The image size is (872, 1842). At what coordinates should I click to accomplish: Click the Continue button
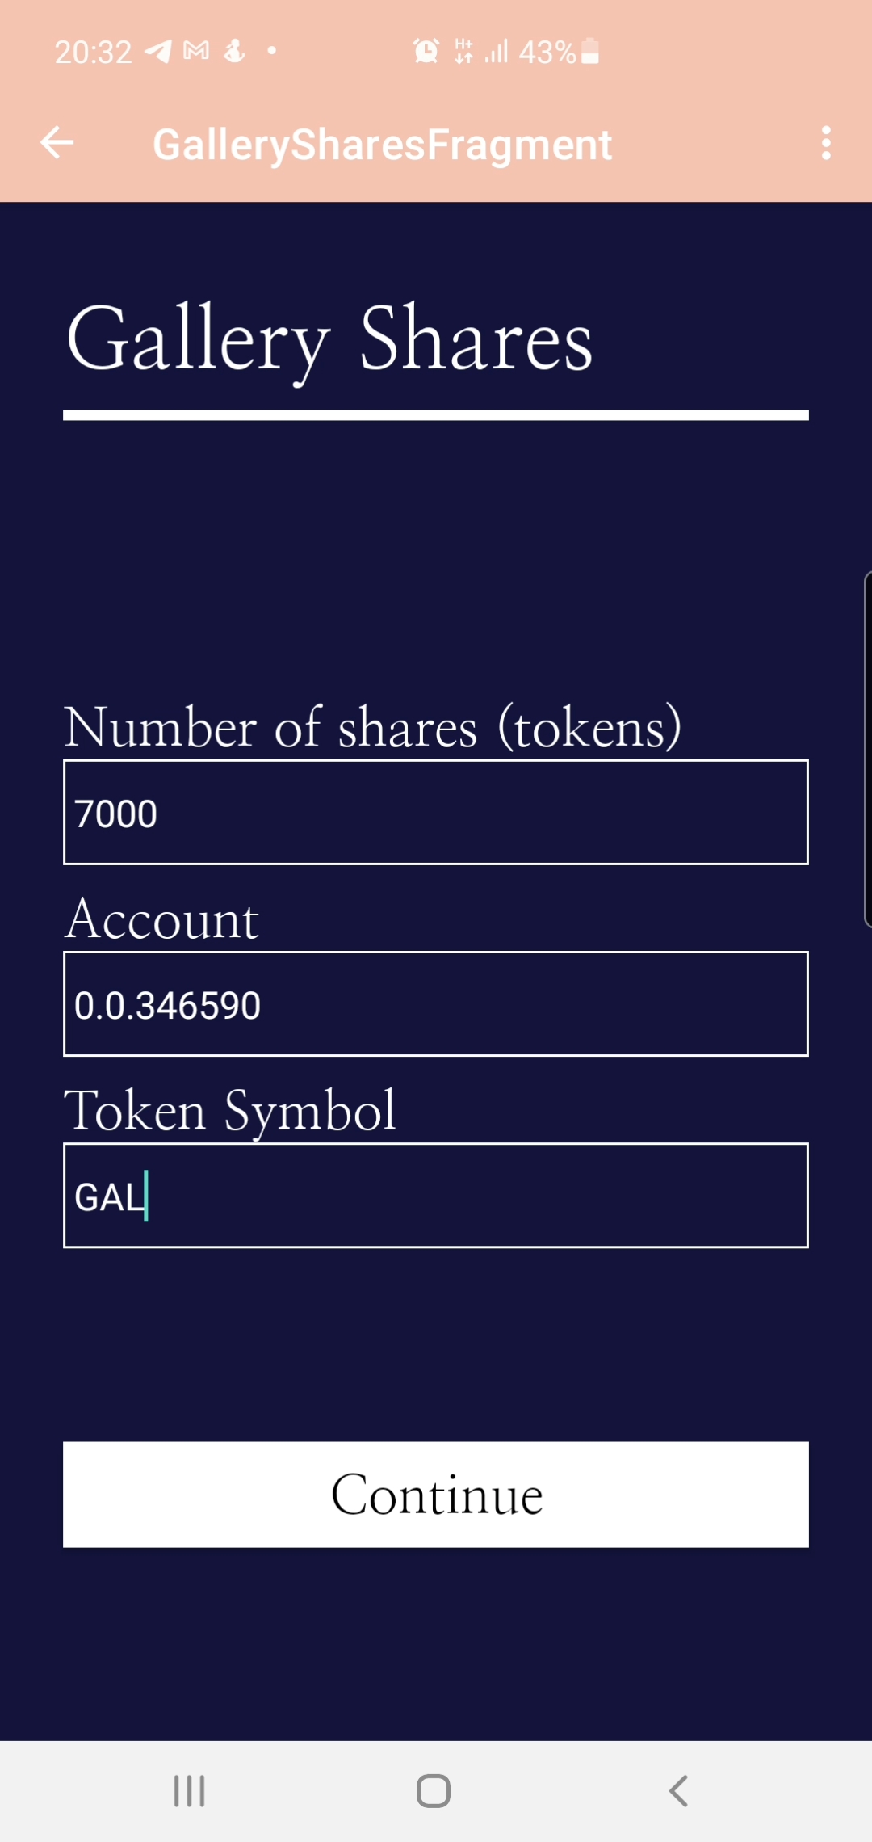click(x=436, y=1495)
